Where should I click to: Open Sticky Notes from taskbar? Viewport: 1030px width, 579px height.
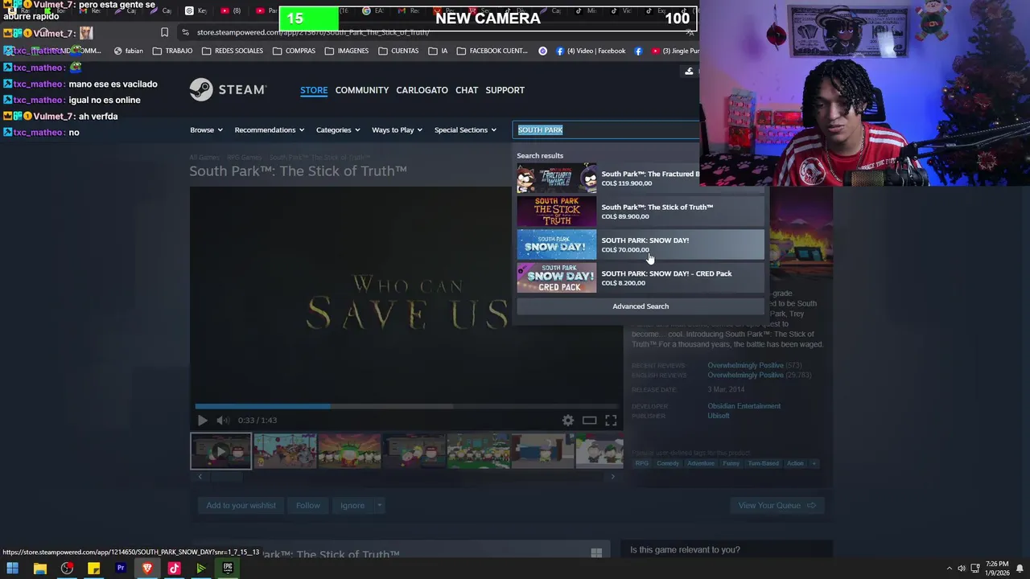[x=93, y=569]
